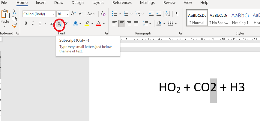Toggle superscript formatting

[x=67, y=23]
